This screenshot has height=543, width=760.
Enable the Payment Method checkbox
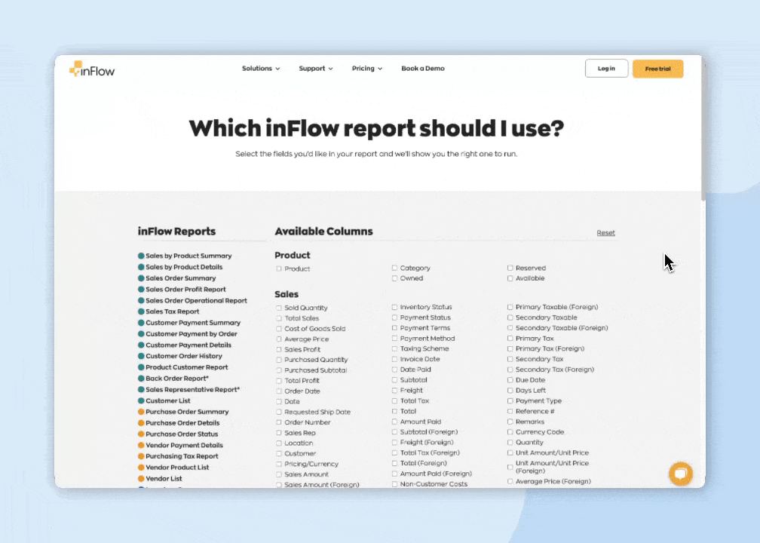pyautogui.click(x=394, y=338)
